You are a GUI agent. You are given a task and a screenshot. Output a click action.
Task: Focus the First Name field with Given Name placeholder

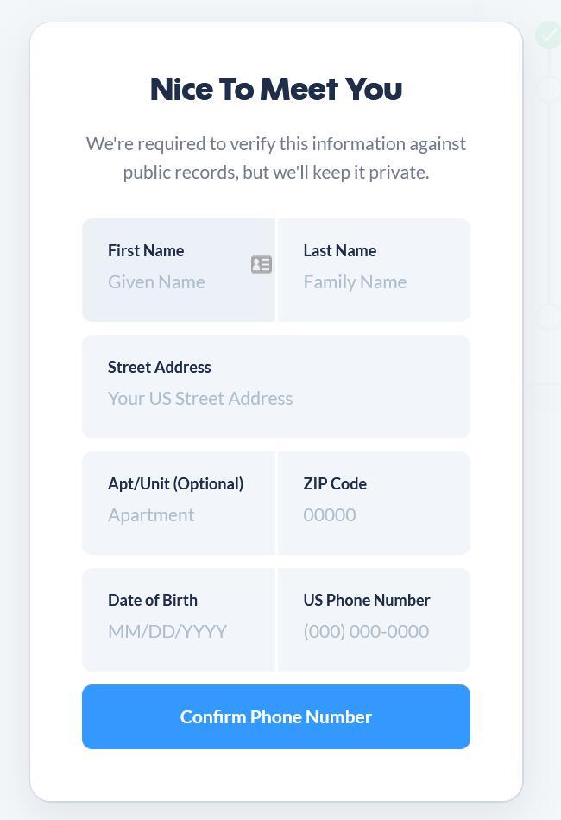tap(179, 270)
